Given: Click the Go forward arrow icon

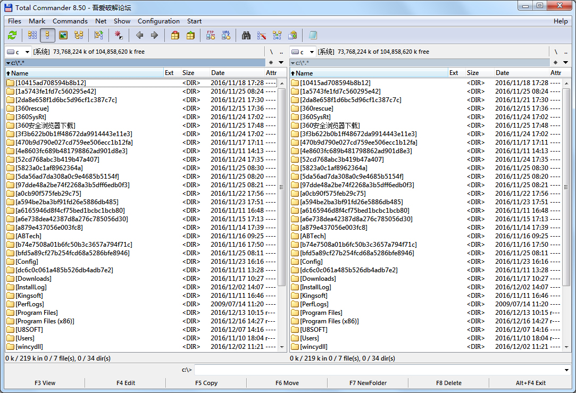Looking at the screenshot, I should [x=154, y=36].
